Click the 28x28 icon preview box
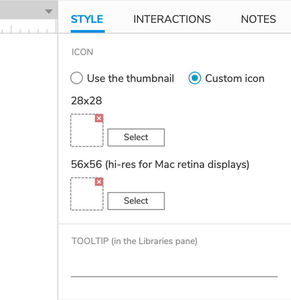Viewport: 291px width, 300px height. click(x=86, y=131)
